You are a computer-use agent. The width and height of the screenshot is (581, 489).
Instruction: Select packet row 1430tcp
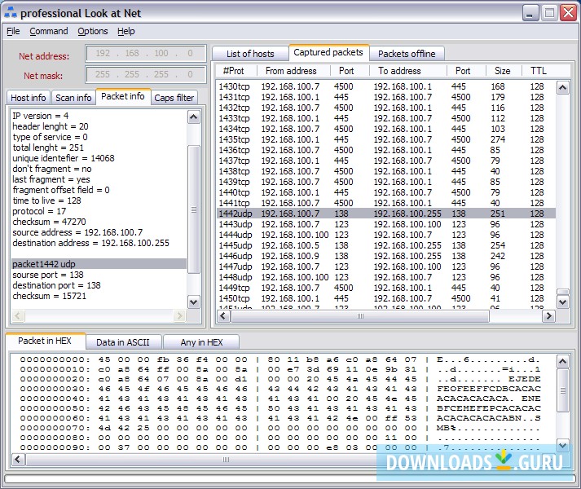point(235,86)
